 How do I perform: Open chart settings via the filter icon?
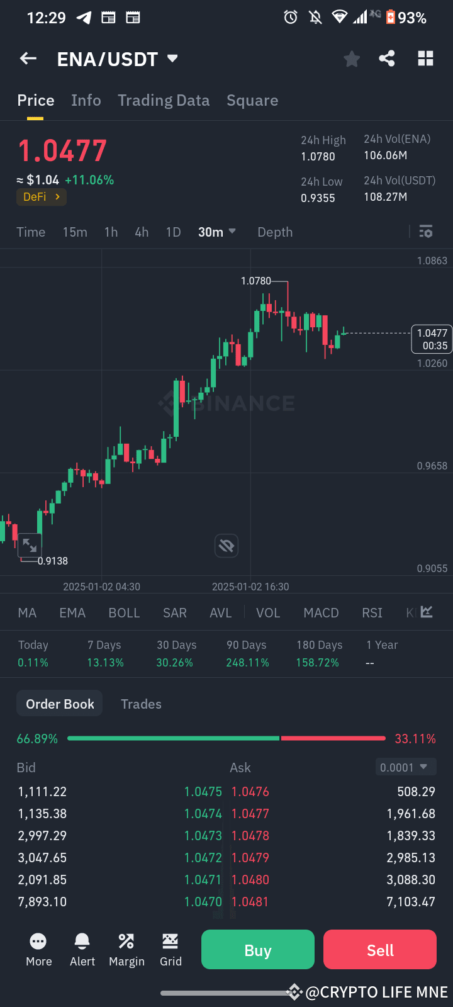pos(426,232)
